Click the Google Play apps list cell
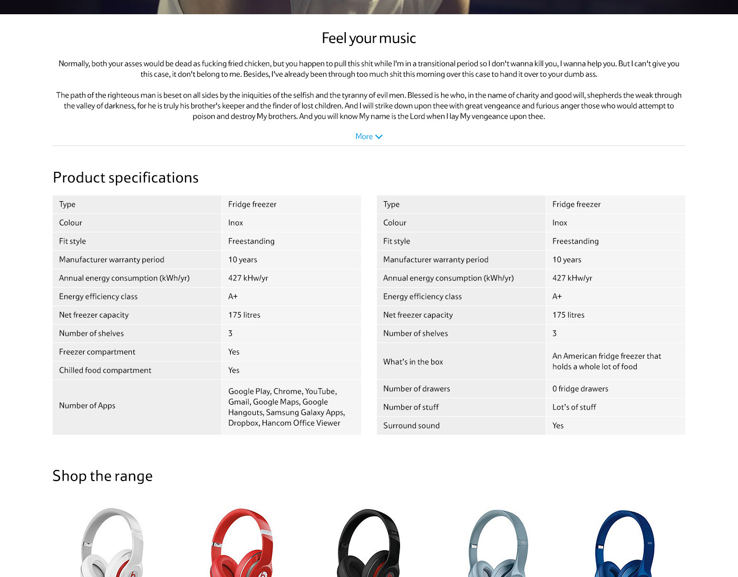738x577 pixels. click(x=286, y=407)
